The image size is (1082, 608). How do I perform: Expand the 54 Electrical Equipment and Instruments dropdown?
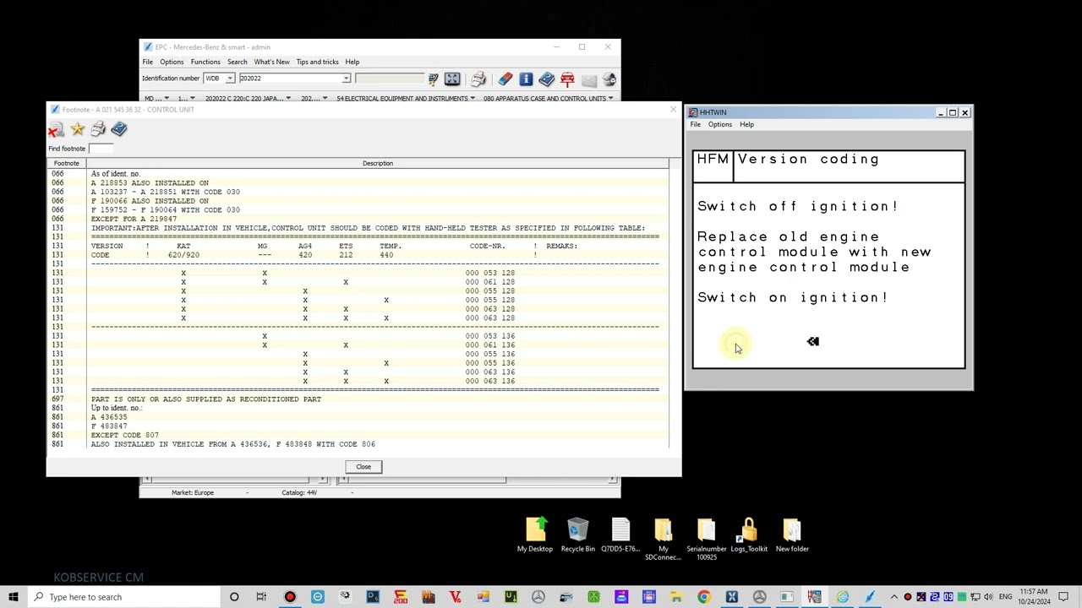(473, 98)
